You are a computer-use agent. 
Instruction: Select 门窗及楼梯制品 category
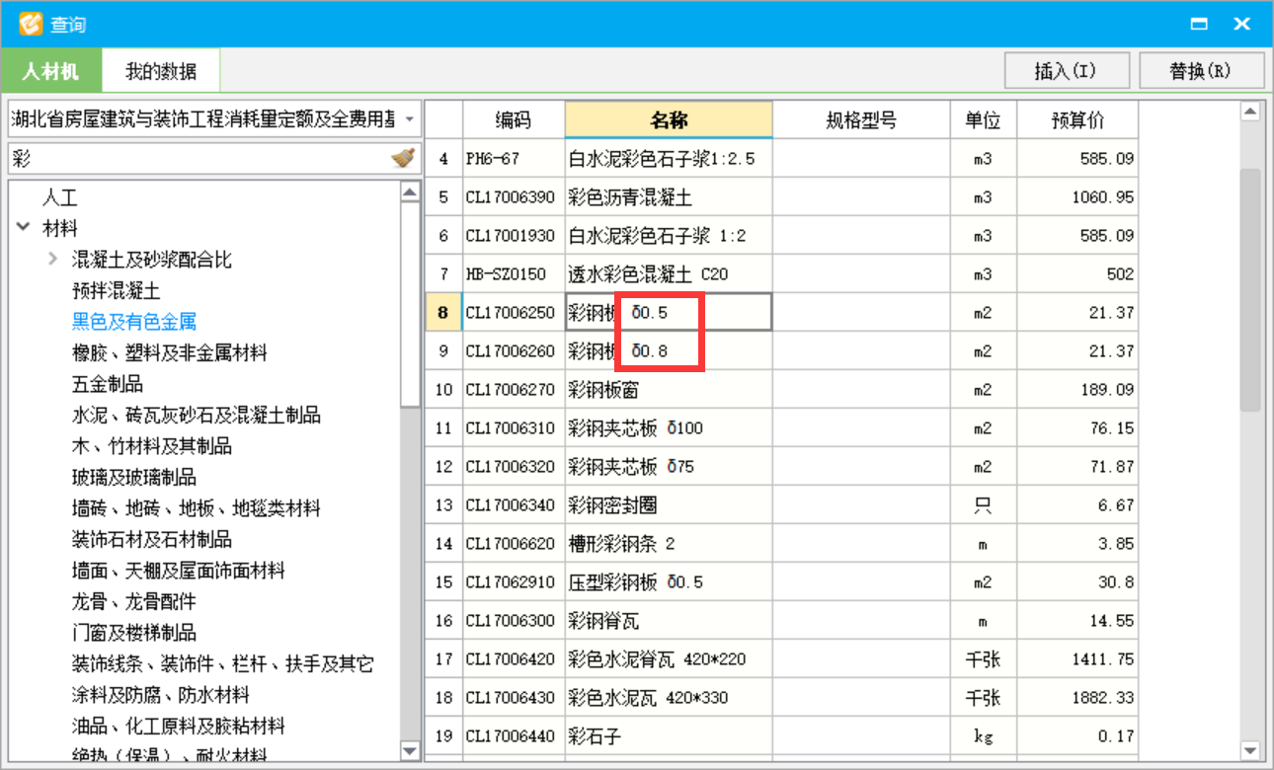[x=134, y=633]
